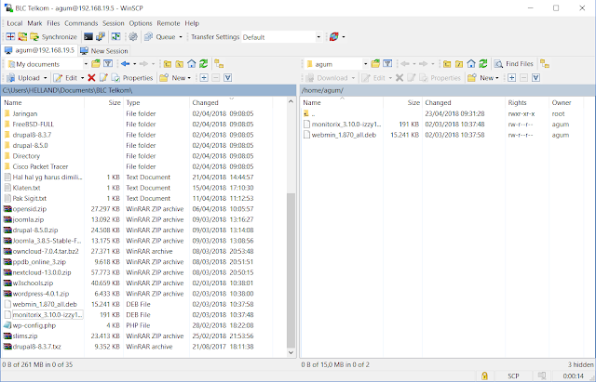The image size is (596, 382).
Task: Open session in PuTTY icon
Action: [101, 37]
